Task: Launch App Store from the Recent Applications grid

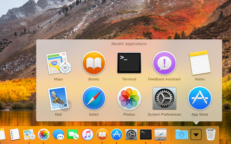Action: coord(200,99)
